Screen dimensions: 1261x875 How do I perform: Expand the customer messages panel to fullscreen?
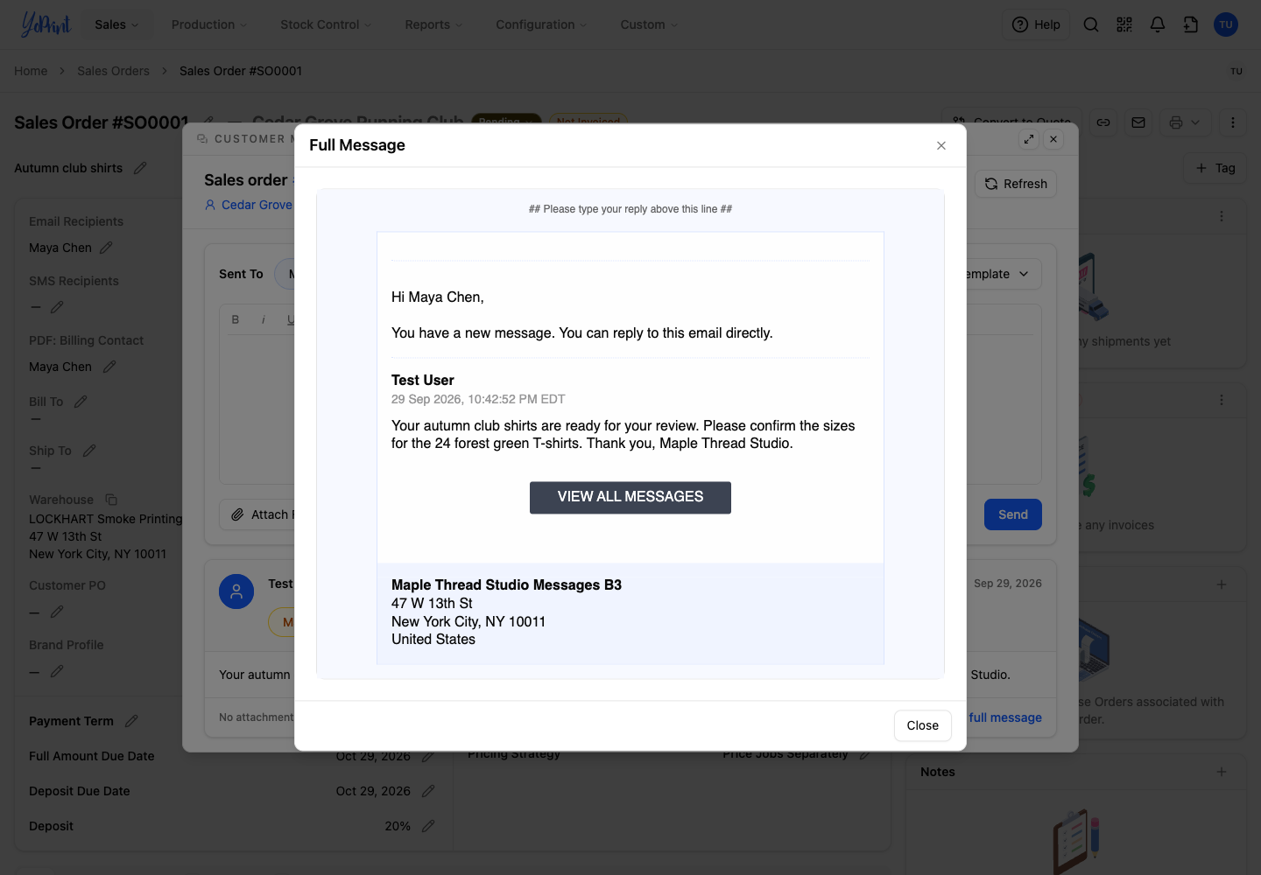(x=1029, y=139)
